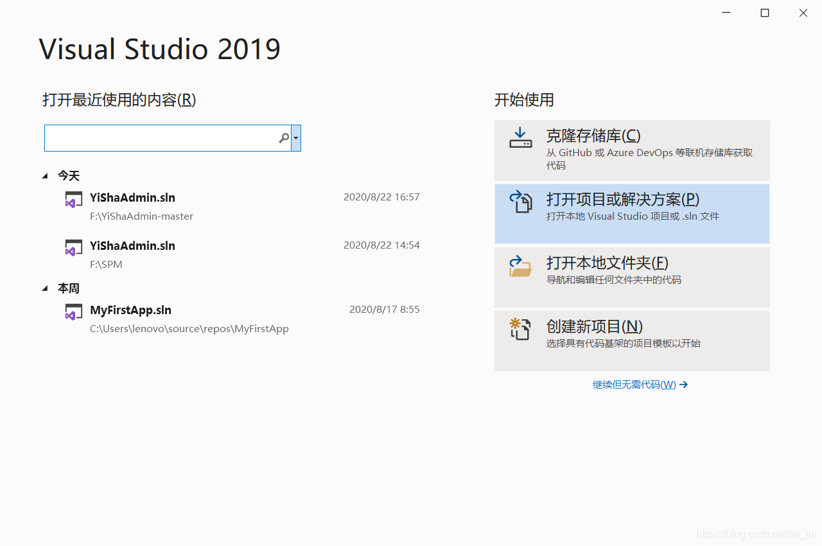Click 打开最近使用的内容(R) heading

tap(119, 100)
